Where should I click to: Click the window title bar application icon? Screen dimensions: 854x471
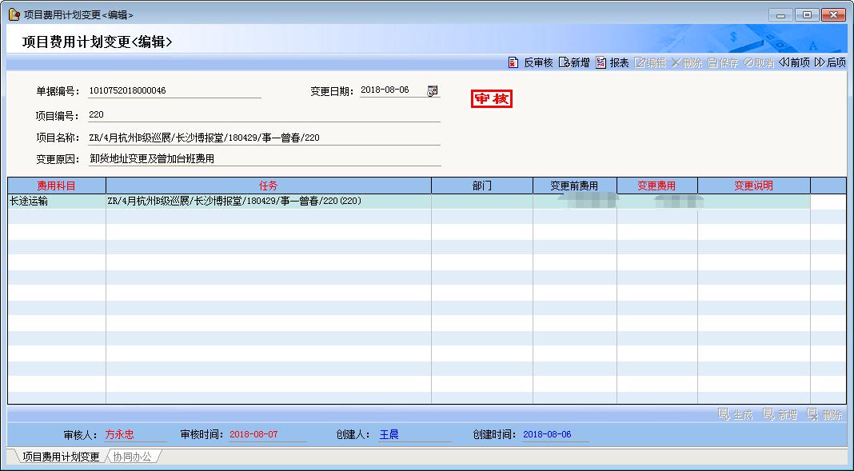point(14,14)
